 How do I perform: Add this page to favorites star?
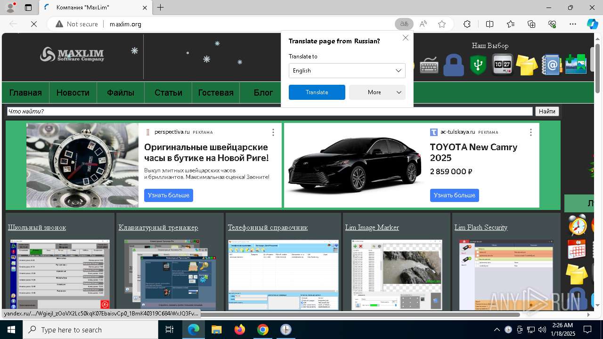[442, 24]
